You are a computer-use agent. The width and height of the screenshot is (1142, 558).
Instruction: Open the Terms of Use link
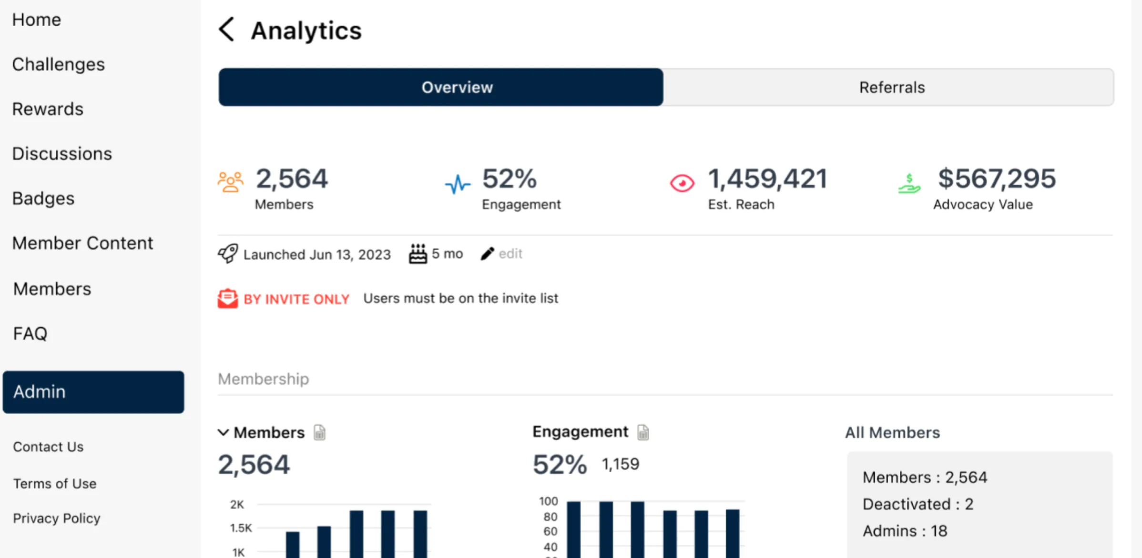tap(55, 483)
